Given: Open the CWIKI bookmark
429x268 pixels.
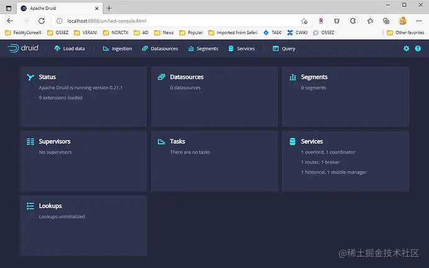Looking at the screenshot, I should click(297, 32).
